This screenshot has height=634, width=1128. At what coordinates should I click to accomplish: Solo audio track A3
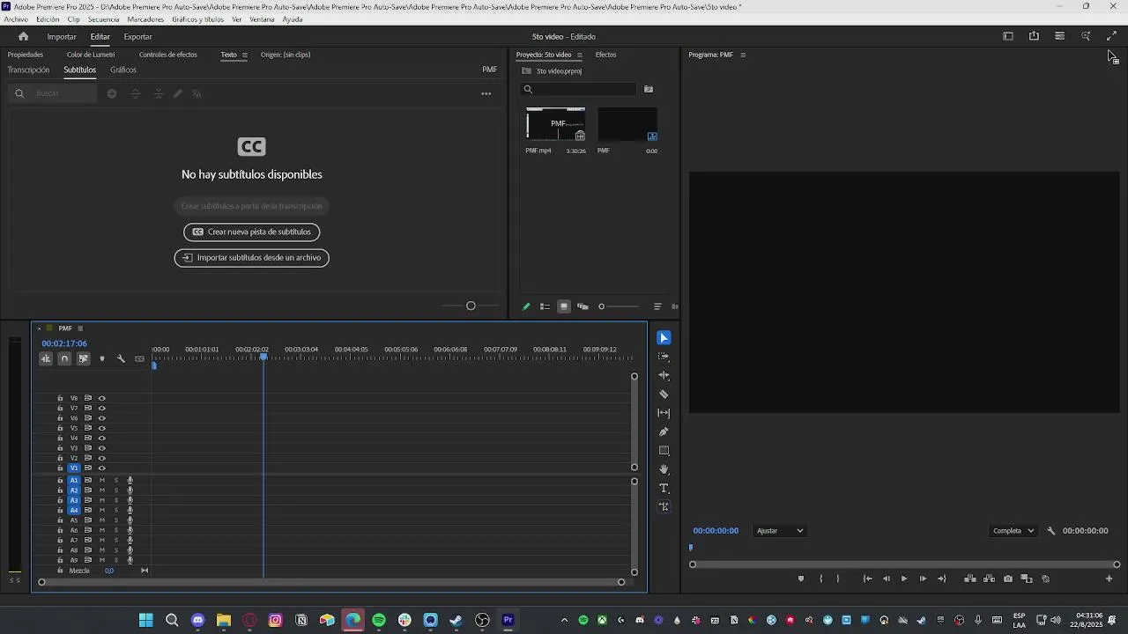[x=115, y=500]
